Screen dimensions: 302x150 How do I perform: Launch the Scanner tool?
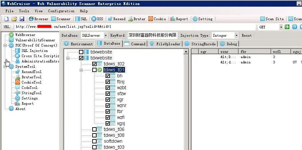coord(61,19)
